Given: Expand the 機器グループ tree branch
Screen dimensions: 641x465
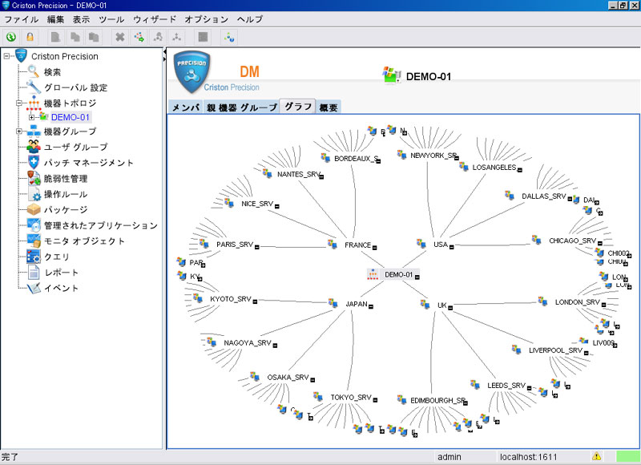Looking at the screenshot, I should click(18, 131).
